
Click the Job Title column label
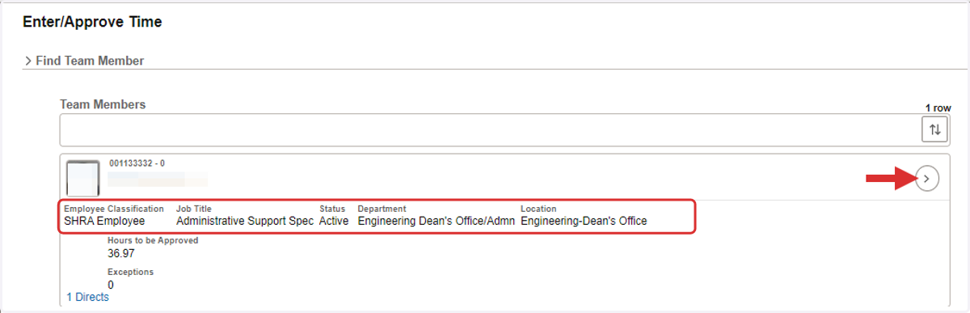(194, 209)
